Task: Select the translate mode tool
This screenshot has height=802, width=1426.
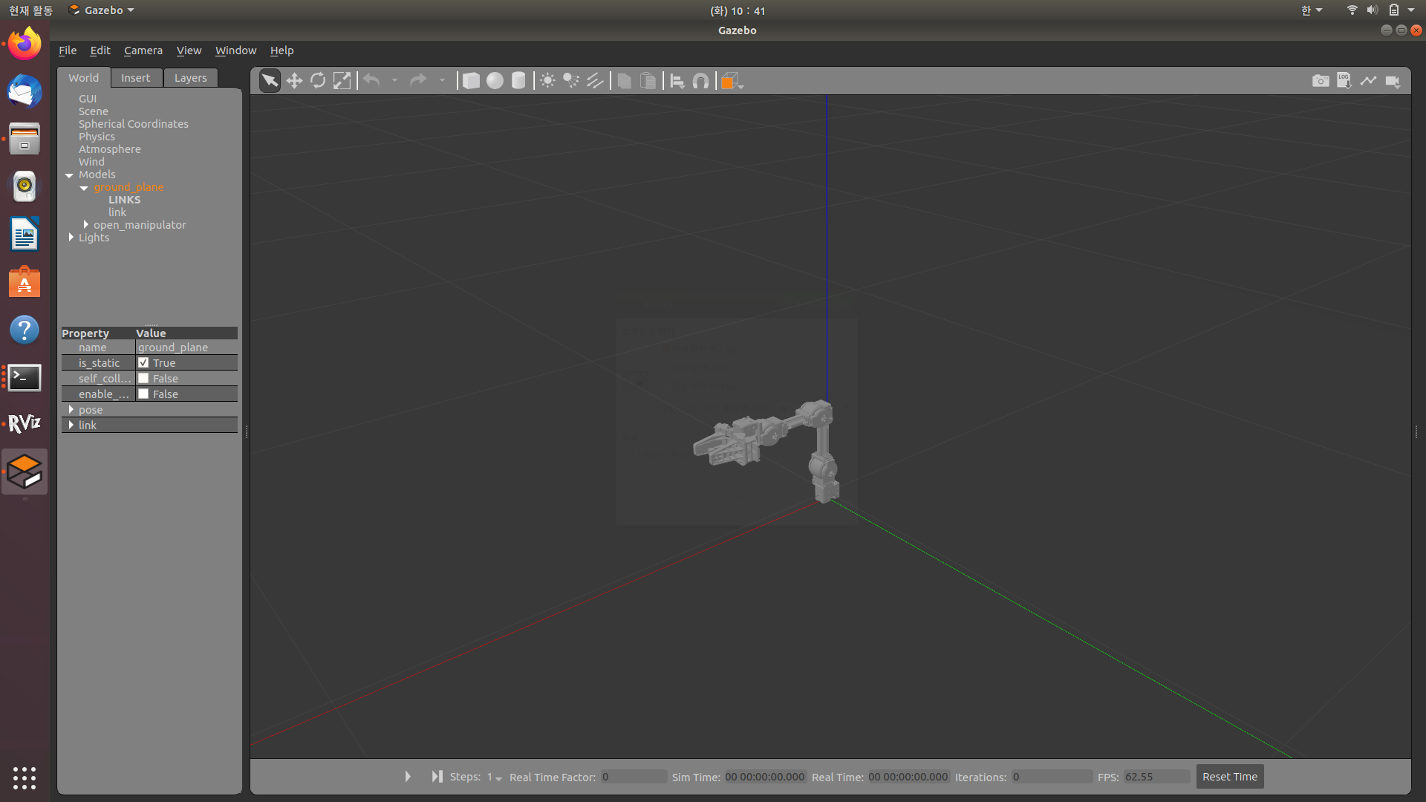Action: pos(294,81)
